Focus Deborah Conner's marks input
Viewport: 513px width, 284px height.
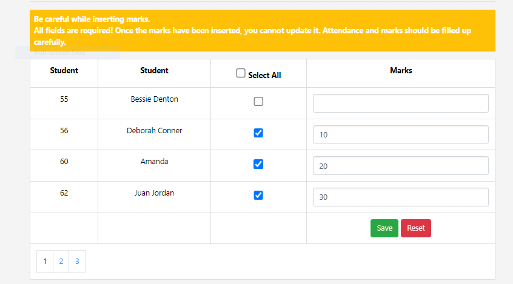[400, 134]
